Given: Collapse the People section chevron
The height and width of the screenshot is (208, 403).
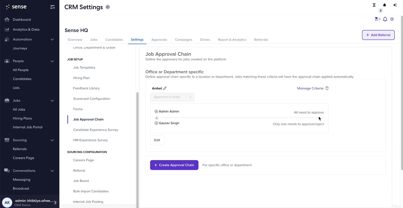Looking at the screenshot, I should click(52, 61).
